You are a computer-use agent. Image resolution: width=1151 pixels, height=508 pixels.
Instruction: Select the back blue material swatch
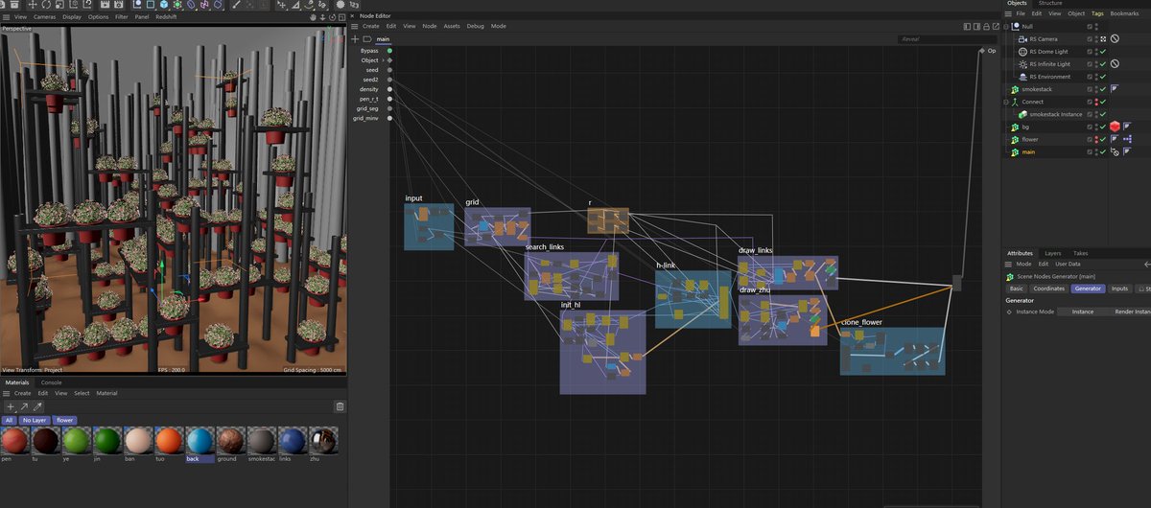point(200,442)
